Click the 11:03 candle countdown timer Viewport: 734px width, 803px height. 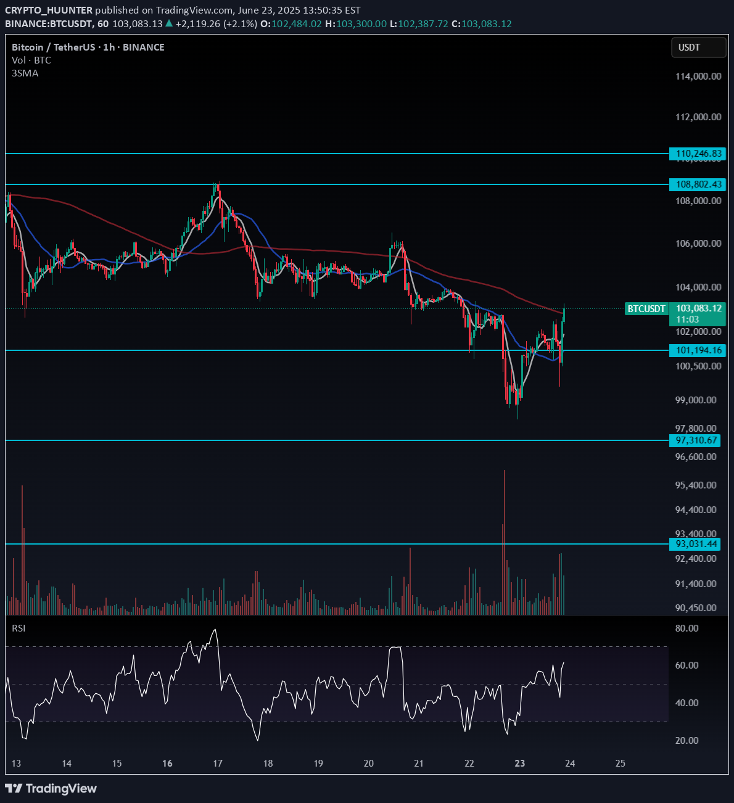pyautogui.click(x=687, y=319)
